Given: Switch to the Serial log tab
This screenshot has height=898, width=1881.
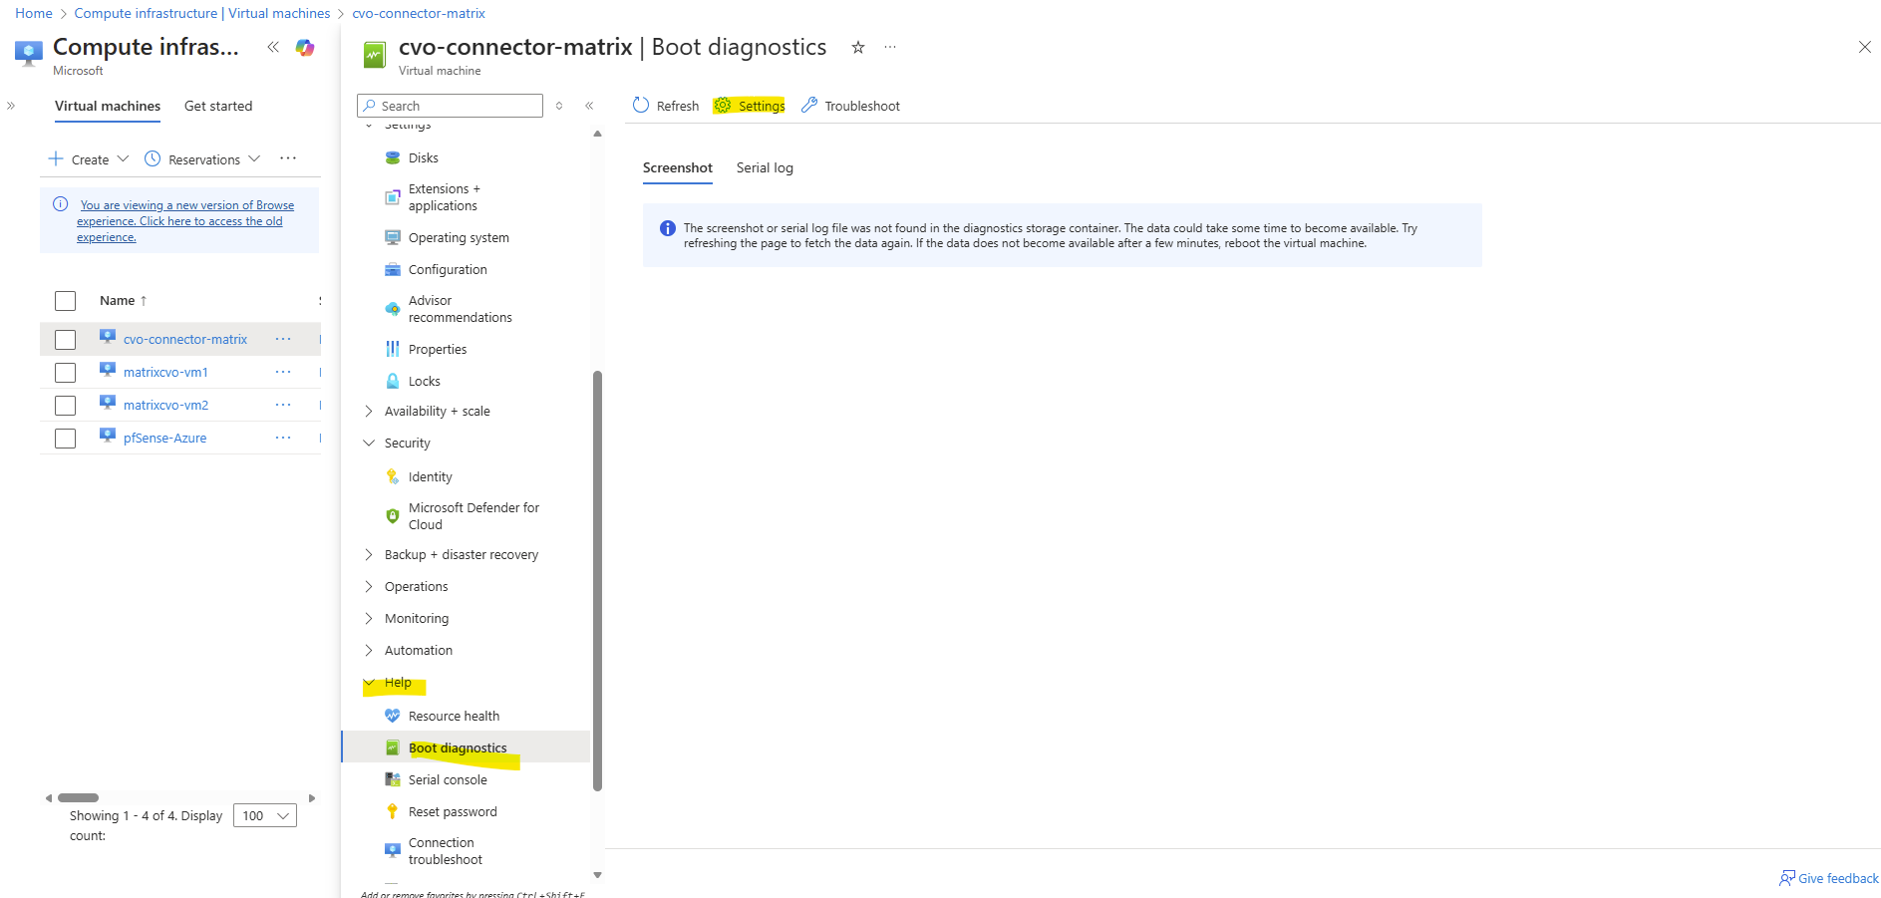Looking at the screenshot, I should pos(765,167).
